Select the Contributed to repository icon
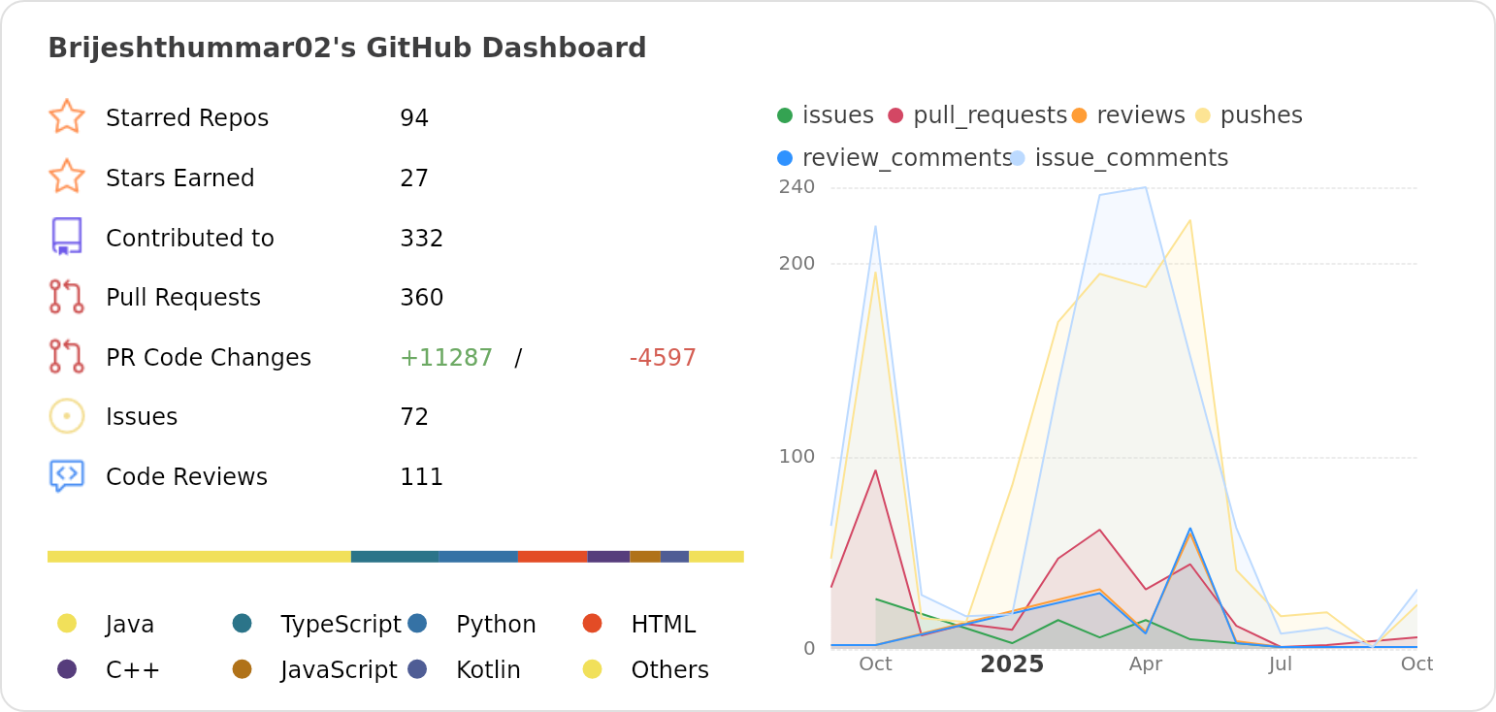This screenshot has width=1496, height=712. coord(65,237)
